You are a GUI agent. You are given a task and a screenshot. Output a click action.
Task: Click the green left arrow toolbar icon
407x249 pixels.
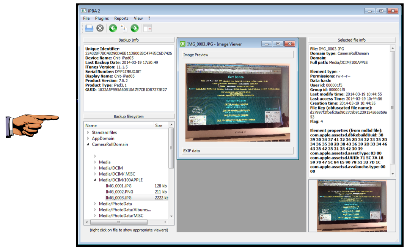[113, 28]
